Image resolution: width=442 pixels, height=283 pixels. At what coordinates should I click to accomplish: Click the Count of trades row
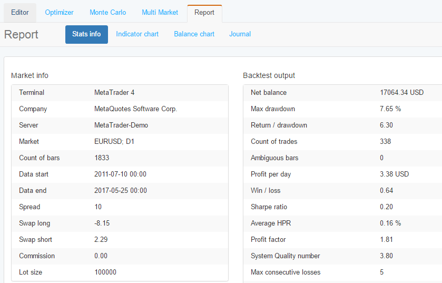342,142
